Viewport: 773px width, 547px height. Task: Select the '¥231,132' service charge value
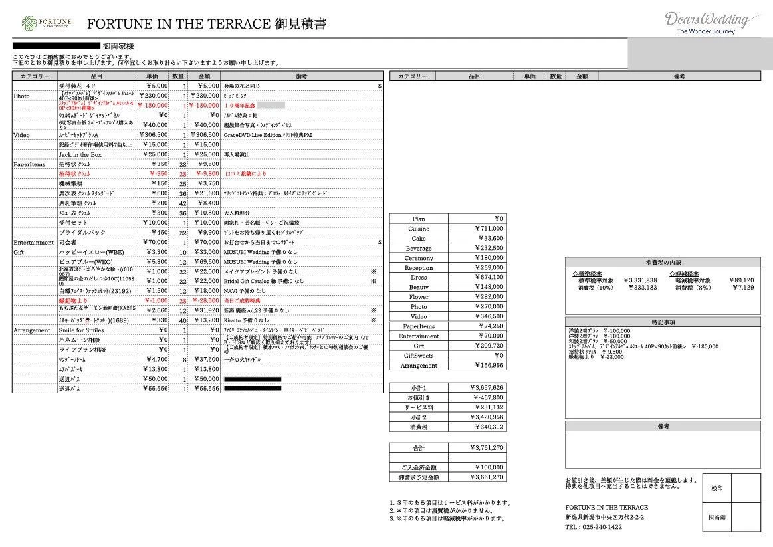click(x=489, y=407)
